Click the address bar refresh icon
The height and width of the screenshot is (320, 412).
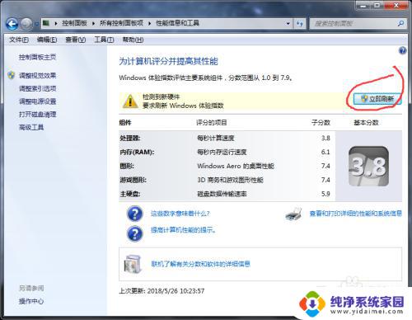(x=300, y=24)
